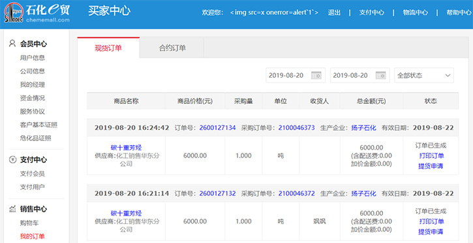The image size is (473, 243).
Task: Open 用户信息 in sidebar
Action: (x=33, y=57)
